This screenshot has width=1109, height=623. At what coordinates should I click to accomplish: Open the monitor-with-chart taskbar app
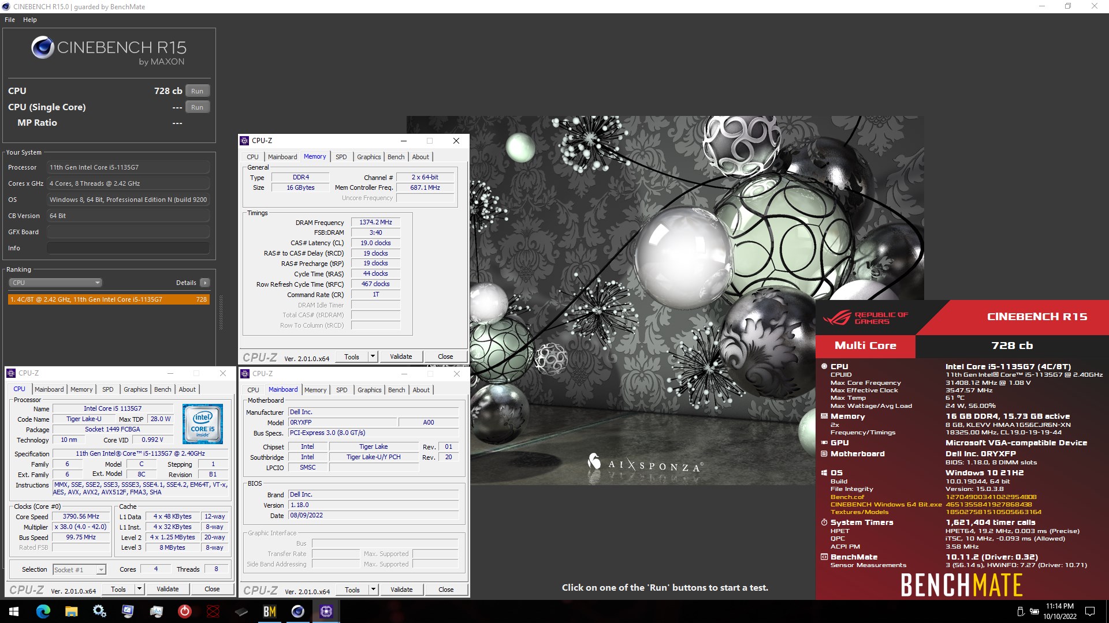[x=128, y=611]
